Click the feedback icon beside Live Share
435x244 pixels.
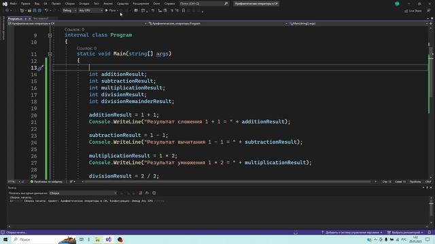(x=429, y=11)
